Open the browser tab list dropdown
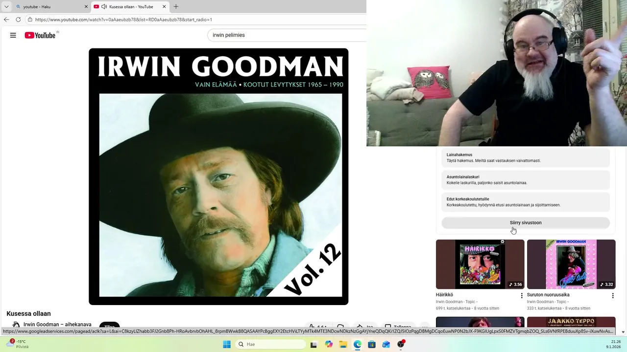This screenshot has height=352, width=627. (6, 7)
